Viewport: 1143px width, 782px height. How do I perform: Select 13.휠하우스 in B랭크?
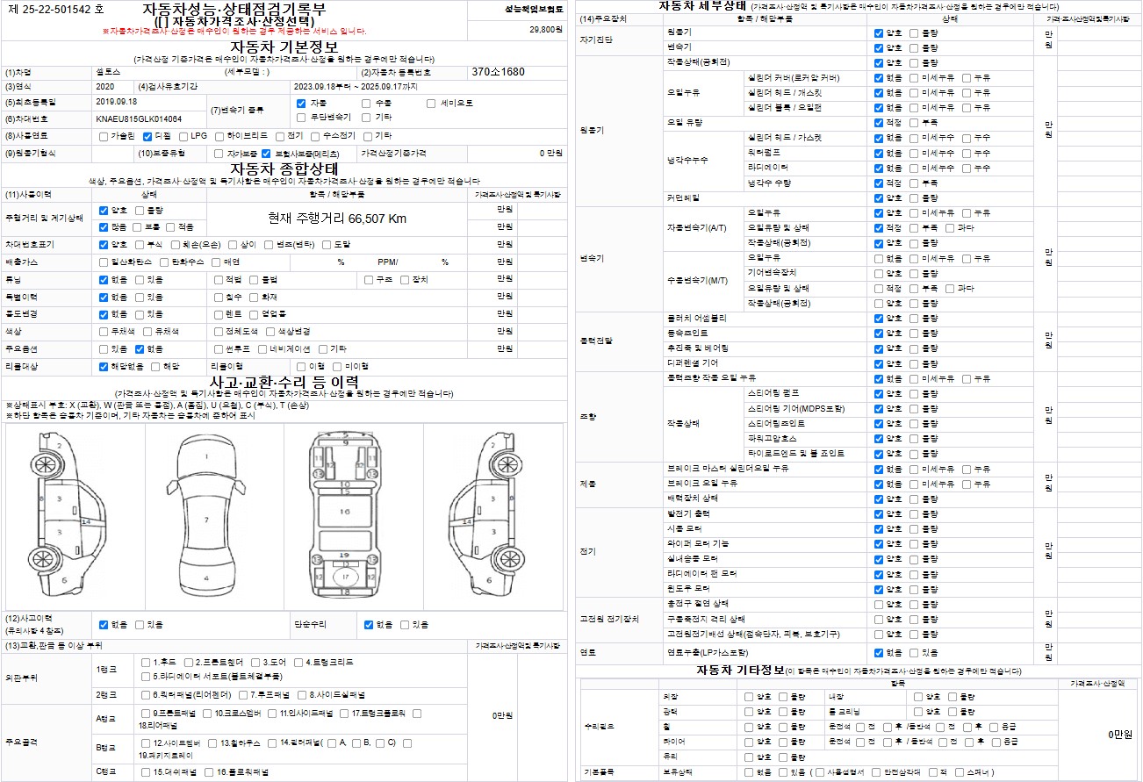click(x=213, y=743)
